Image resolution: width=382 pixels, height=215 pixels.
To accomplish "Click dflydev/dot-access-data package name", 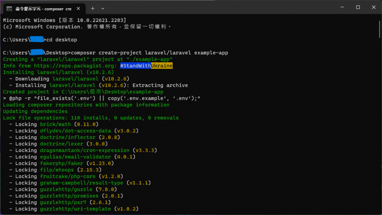I will coord(75,131).
